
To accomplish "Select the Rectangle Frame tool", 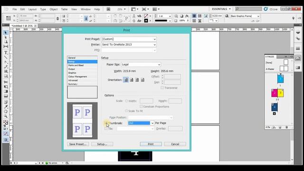I will click(6, 71).
